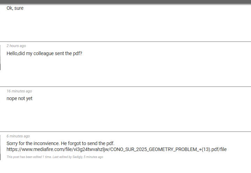Click the "Last edited by Sadigly" note

coord(68,157)
